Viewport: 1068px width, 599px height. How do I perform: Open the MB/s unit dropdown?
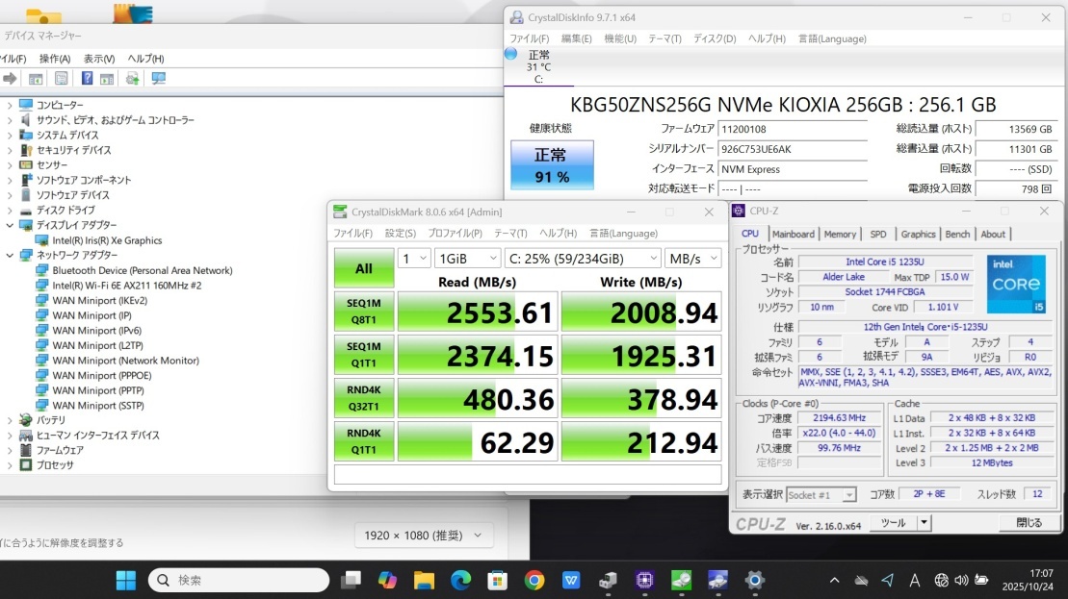[x=693, y=259]
